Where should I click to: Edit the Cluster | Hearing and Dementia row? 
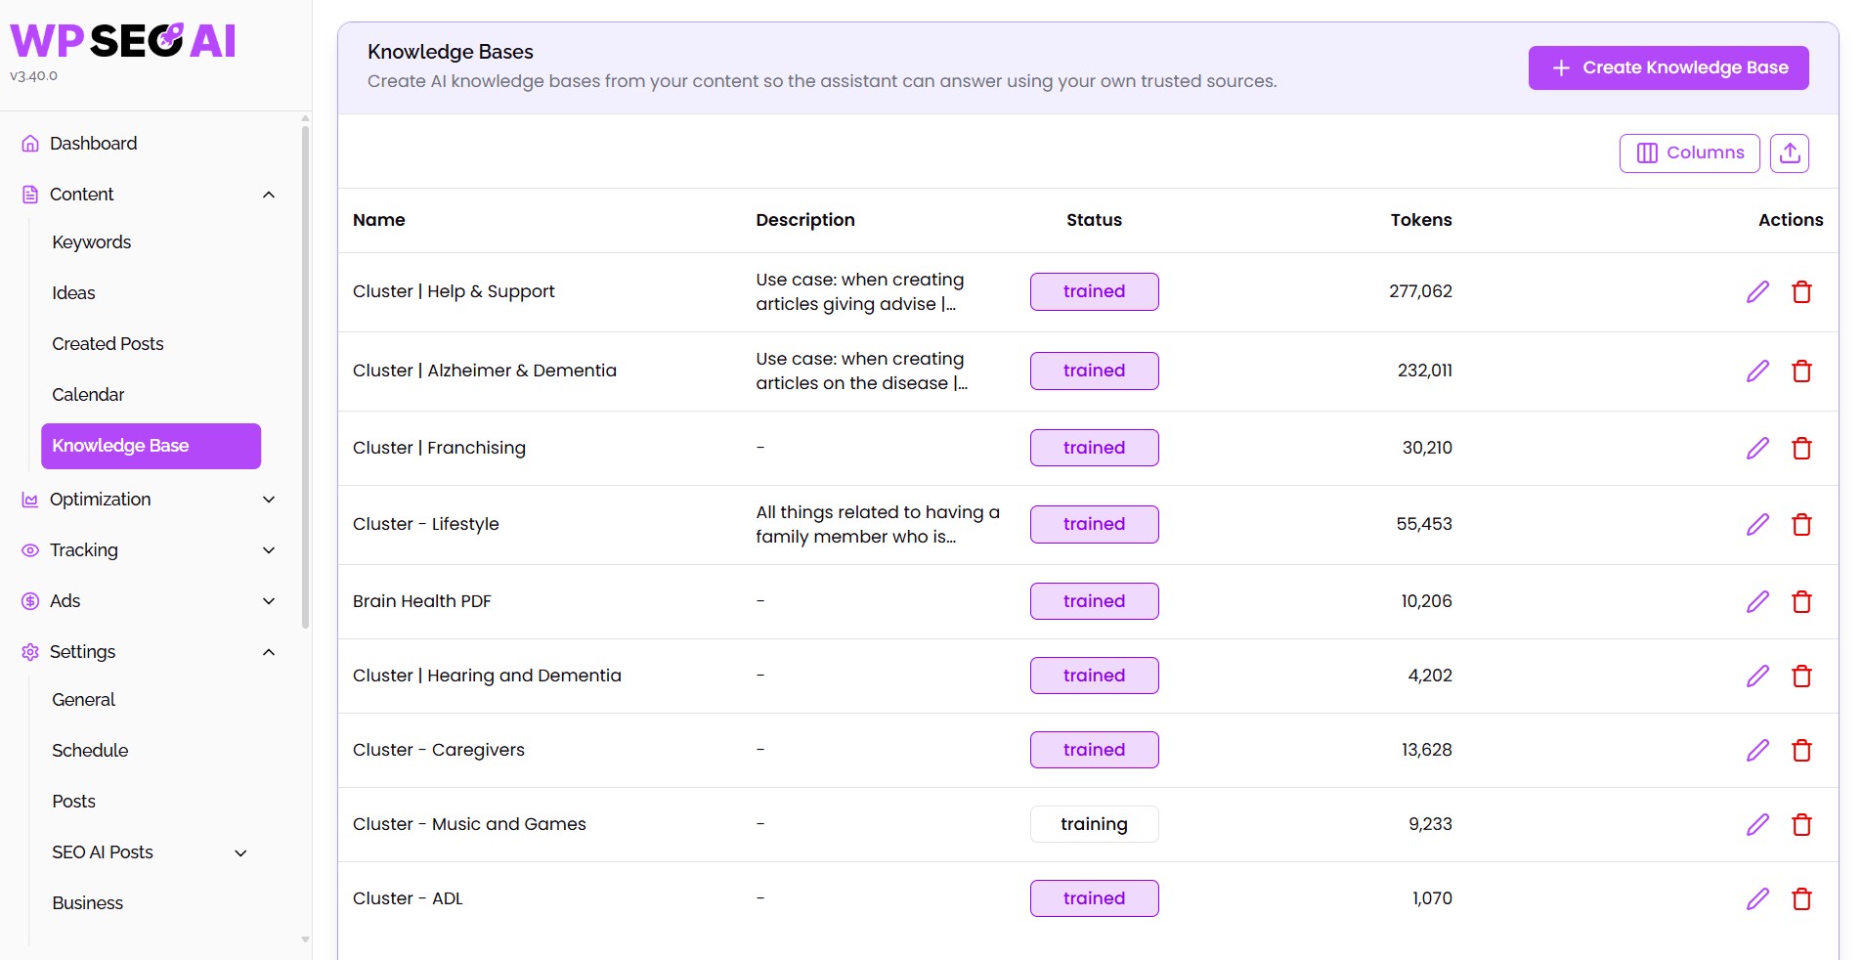point(1757,676)
